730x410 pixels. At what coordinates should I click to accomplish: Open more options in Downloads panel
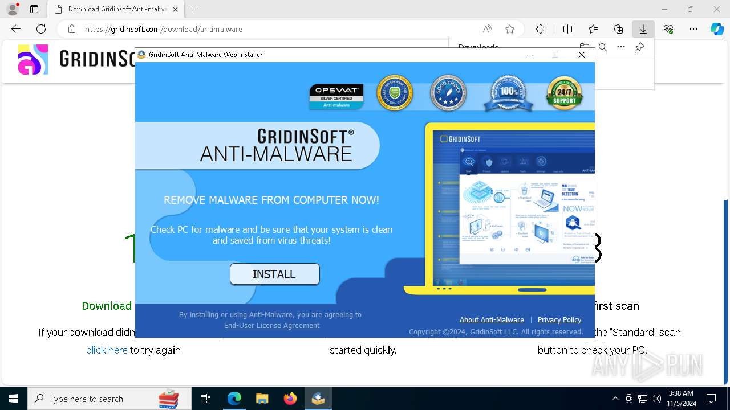[x=621, y=47]
